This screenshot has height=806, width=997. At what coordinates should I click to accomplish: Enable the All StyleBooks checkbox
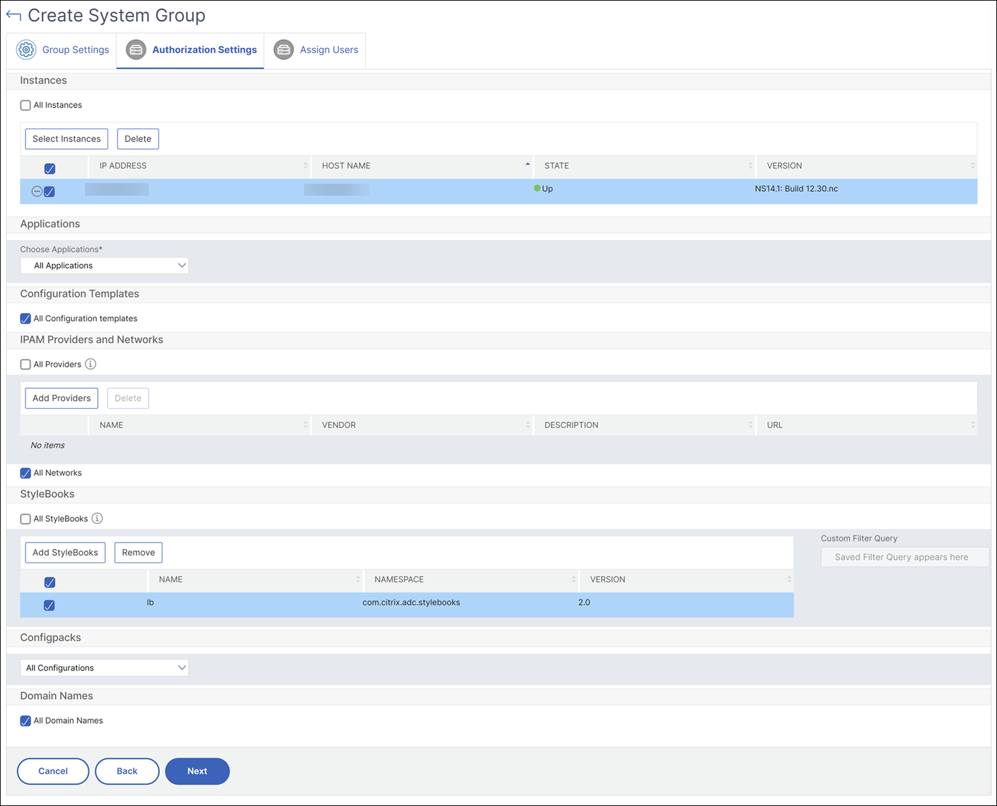25,519
